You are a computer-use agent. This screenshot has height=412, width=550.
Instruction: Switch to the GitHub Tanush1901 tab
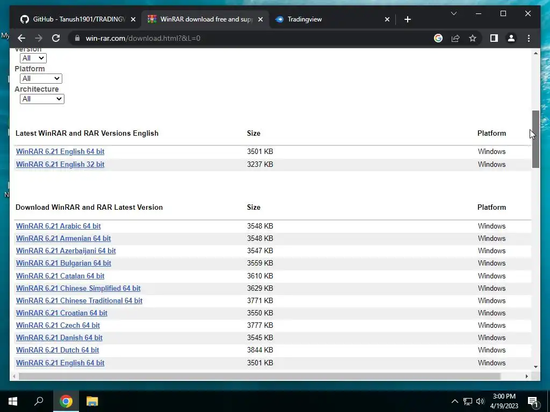77,19
